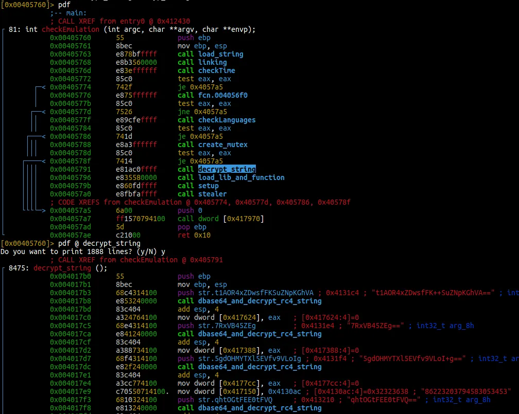The height and width of the screenshot is (414, 519).
Task: Click the load_lib_and_function call target
Action: tap(241, 177)
